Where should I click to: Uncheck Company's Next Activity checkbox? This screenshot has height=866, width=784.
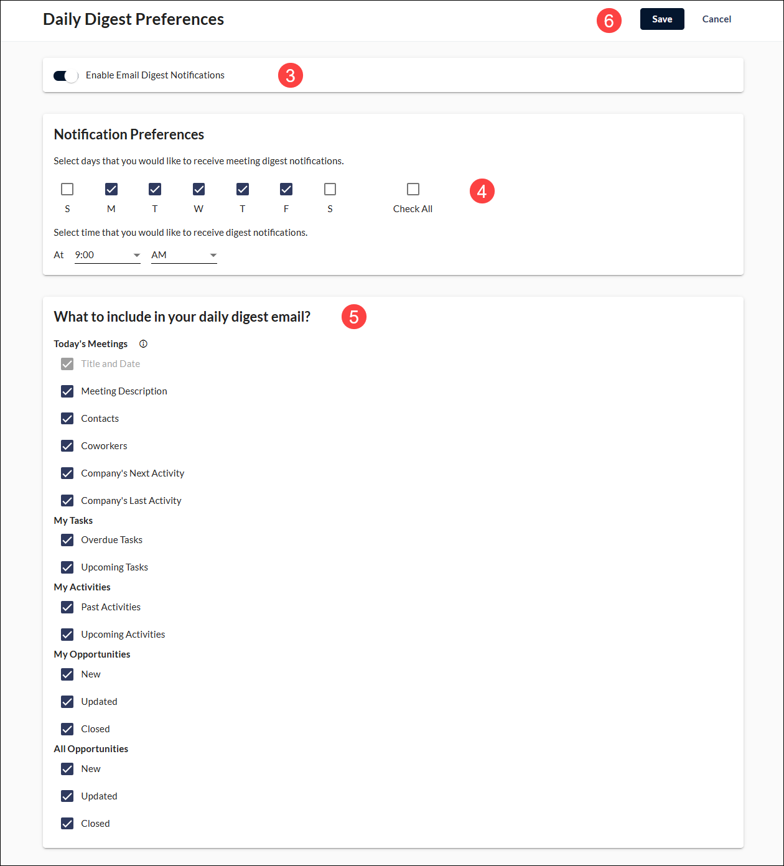[x=67, y=473]
